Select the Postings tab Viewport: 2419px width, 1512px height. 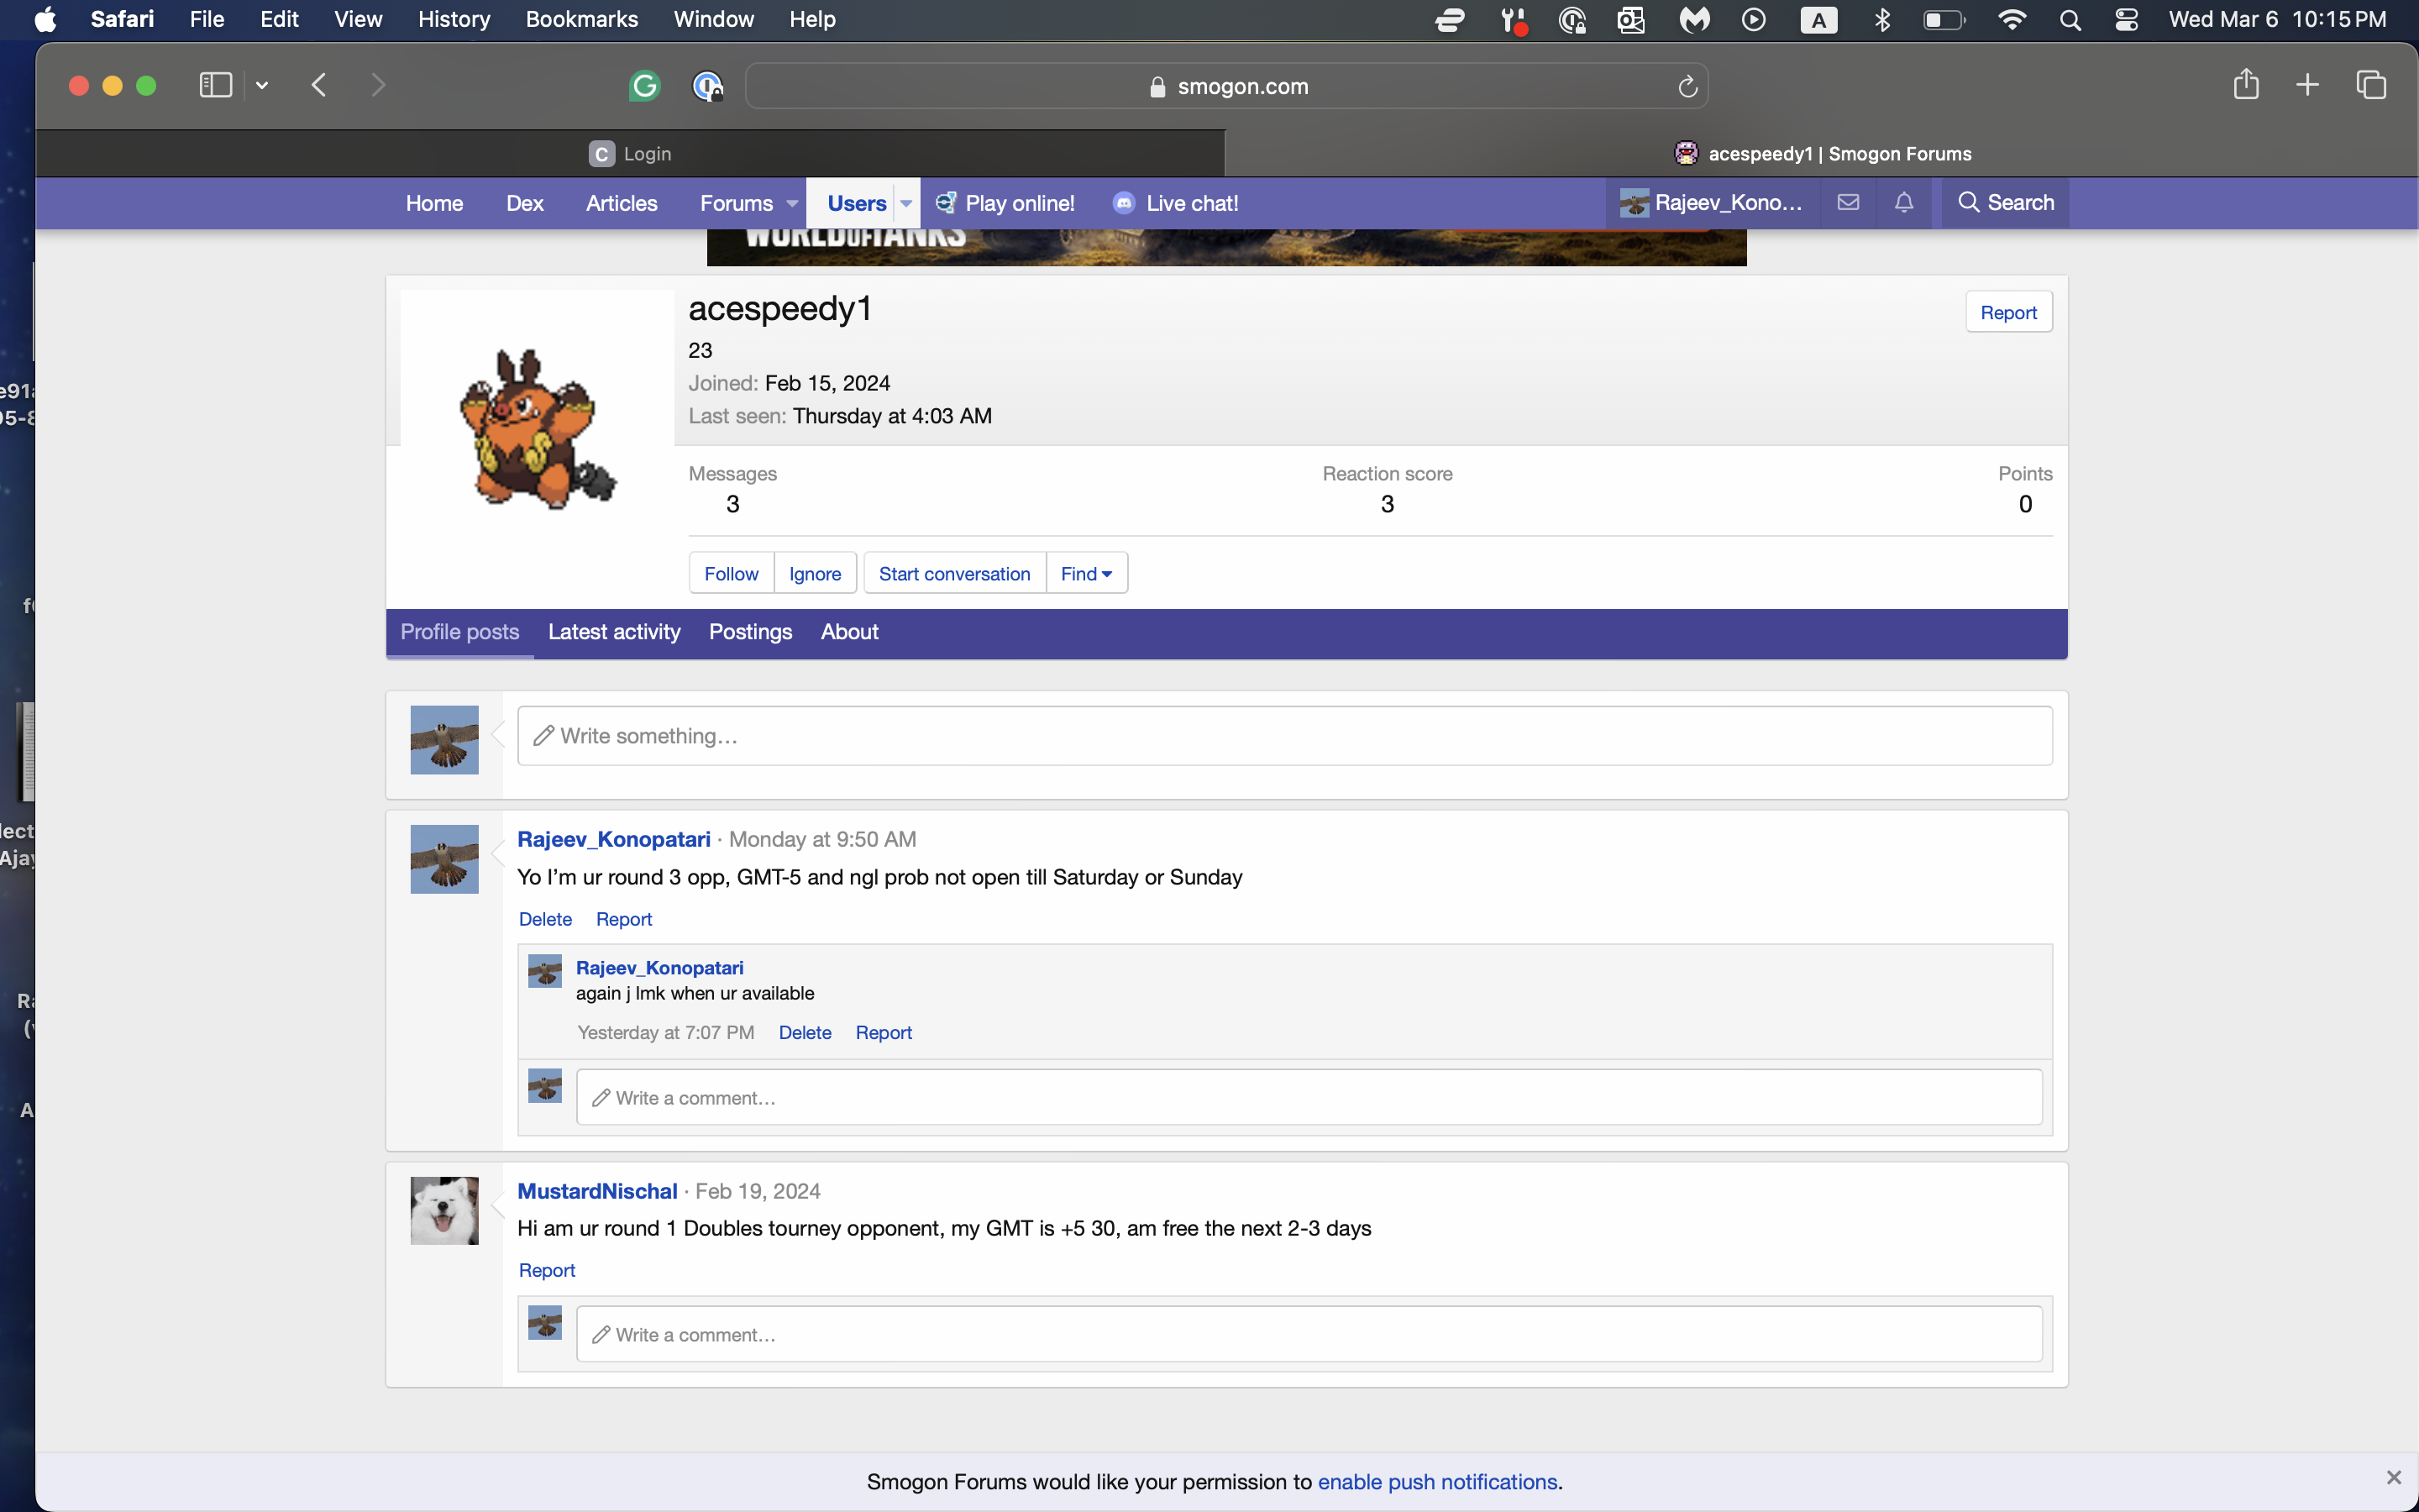[750, 632]
